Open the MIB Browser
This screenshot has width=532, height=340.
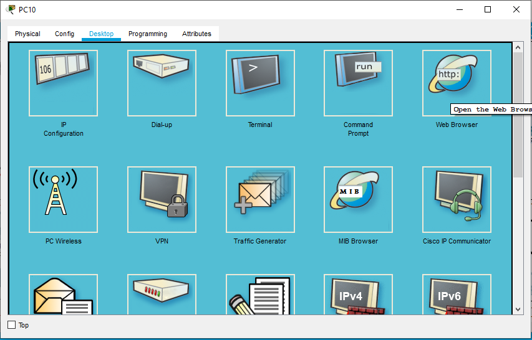point(358,199)
